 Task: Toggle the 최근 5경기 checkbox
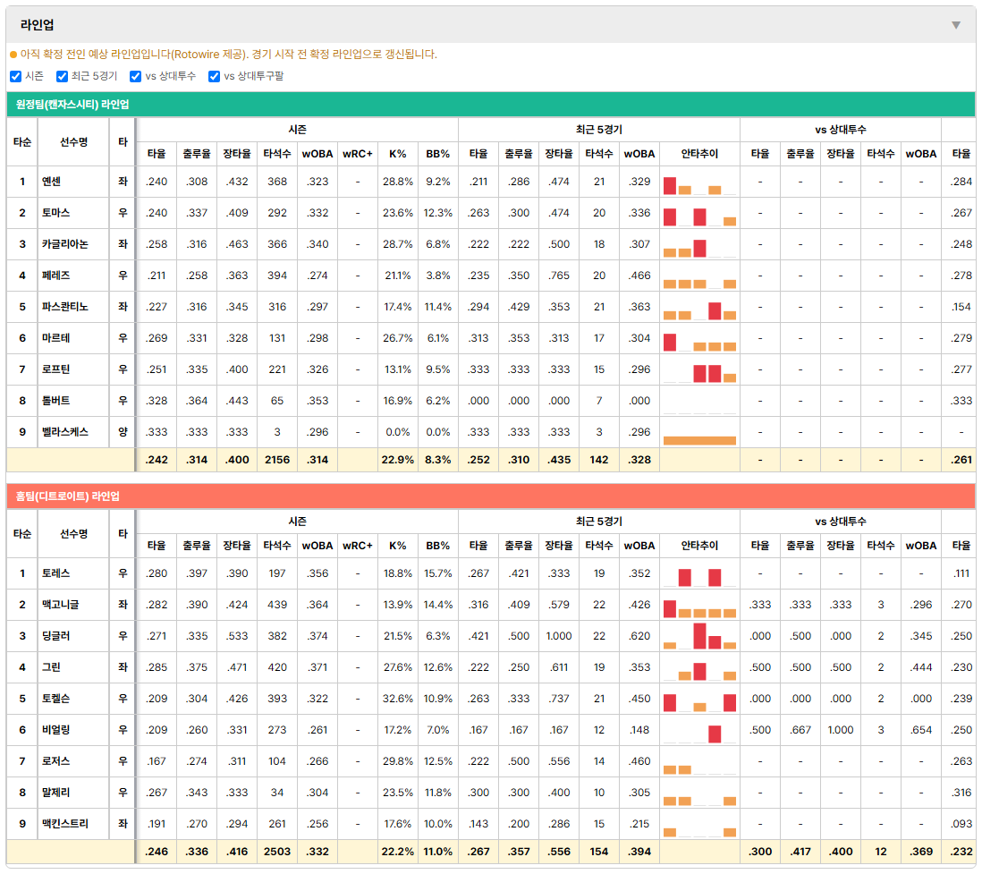tap(62, 76)
